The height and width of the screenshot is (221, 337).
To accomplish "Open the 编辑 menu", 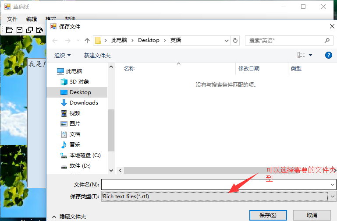I will tap(32, 19).
